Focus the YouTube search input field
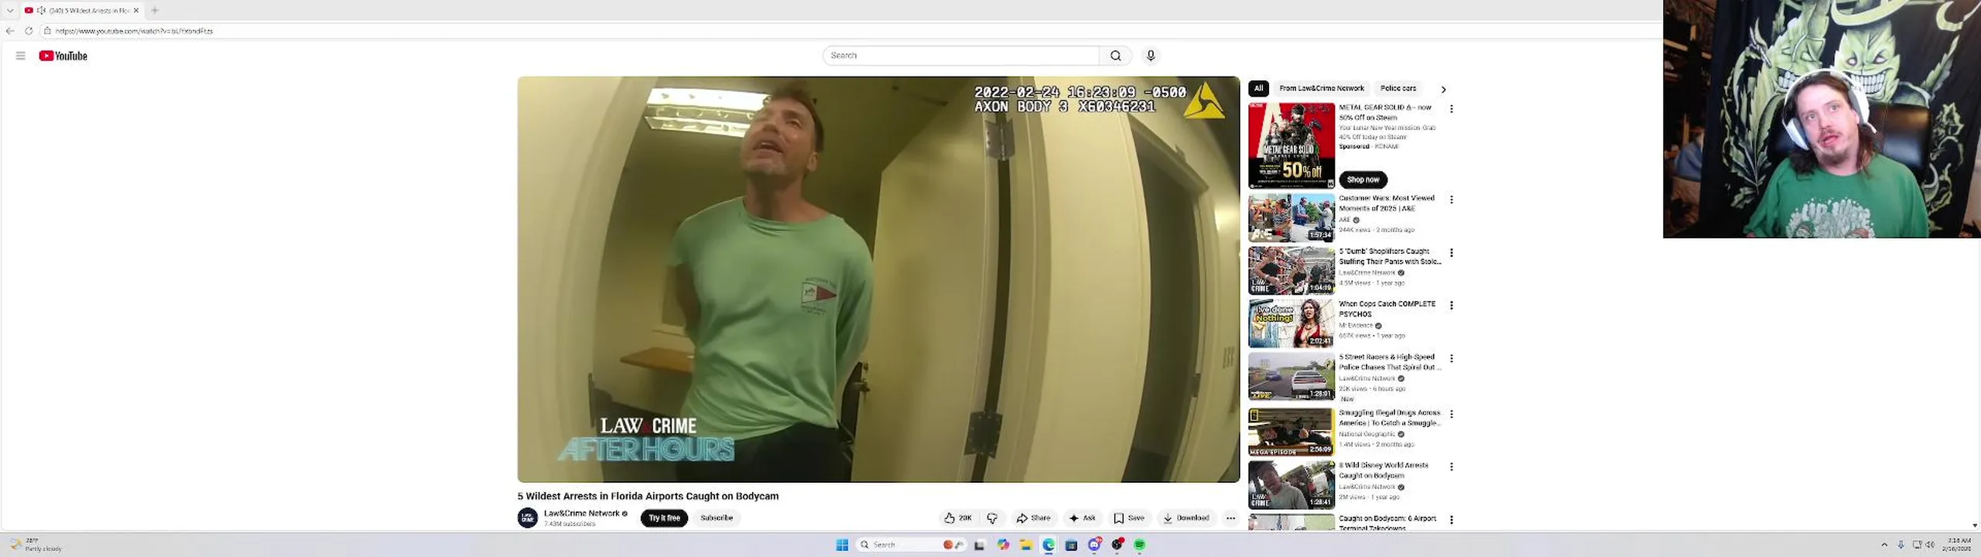Image resolution: width=1981 pixels, height=557 pixels. click(x=961, y=56)
